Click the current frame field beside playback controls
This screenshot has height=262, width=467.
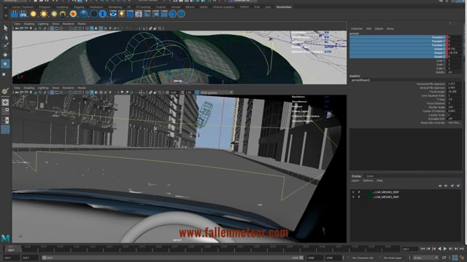[x=409, y=249]
